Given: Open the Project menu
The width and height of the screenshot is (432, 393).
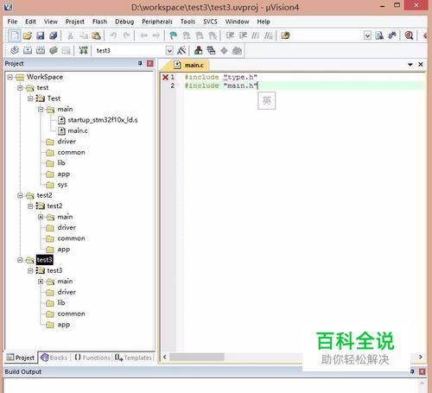Looking at the screenshot, I should [x=75, y=22].
